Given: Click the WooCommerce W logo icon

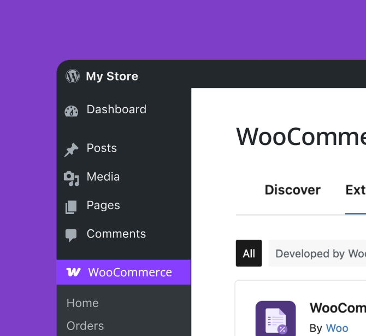Looking at the screenshot, I should pos(74,272).
